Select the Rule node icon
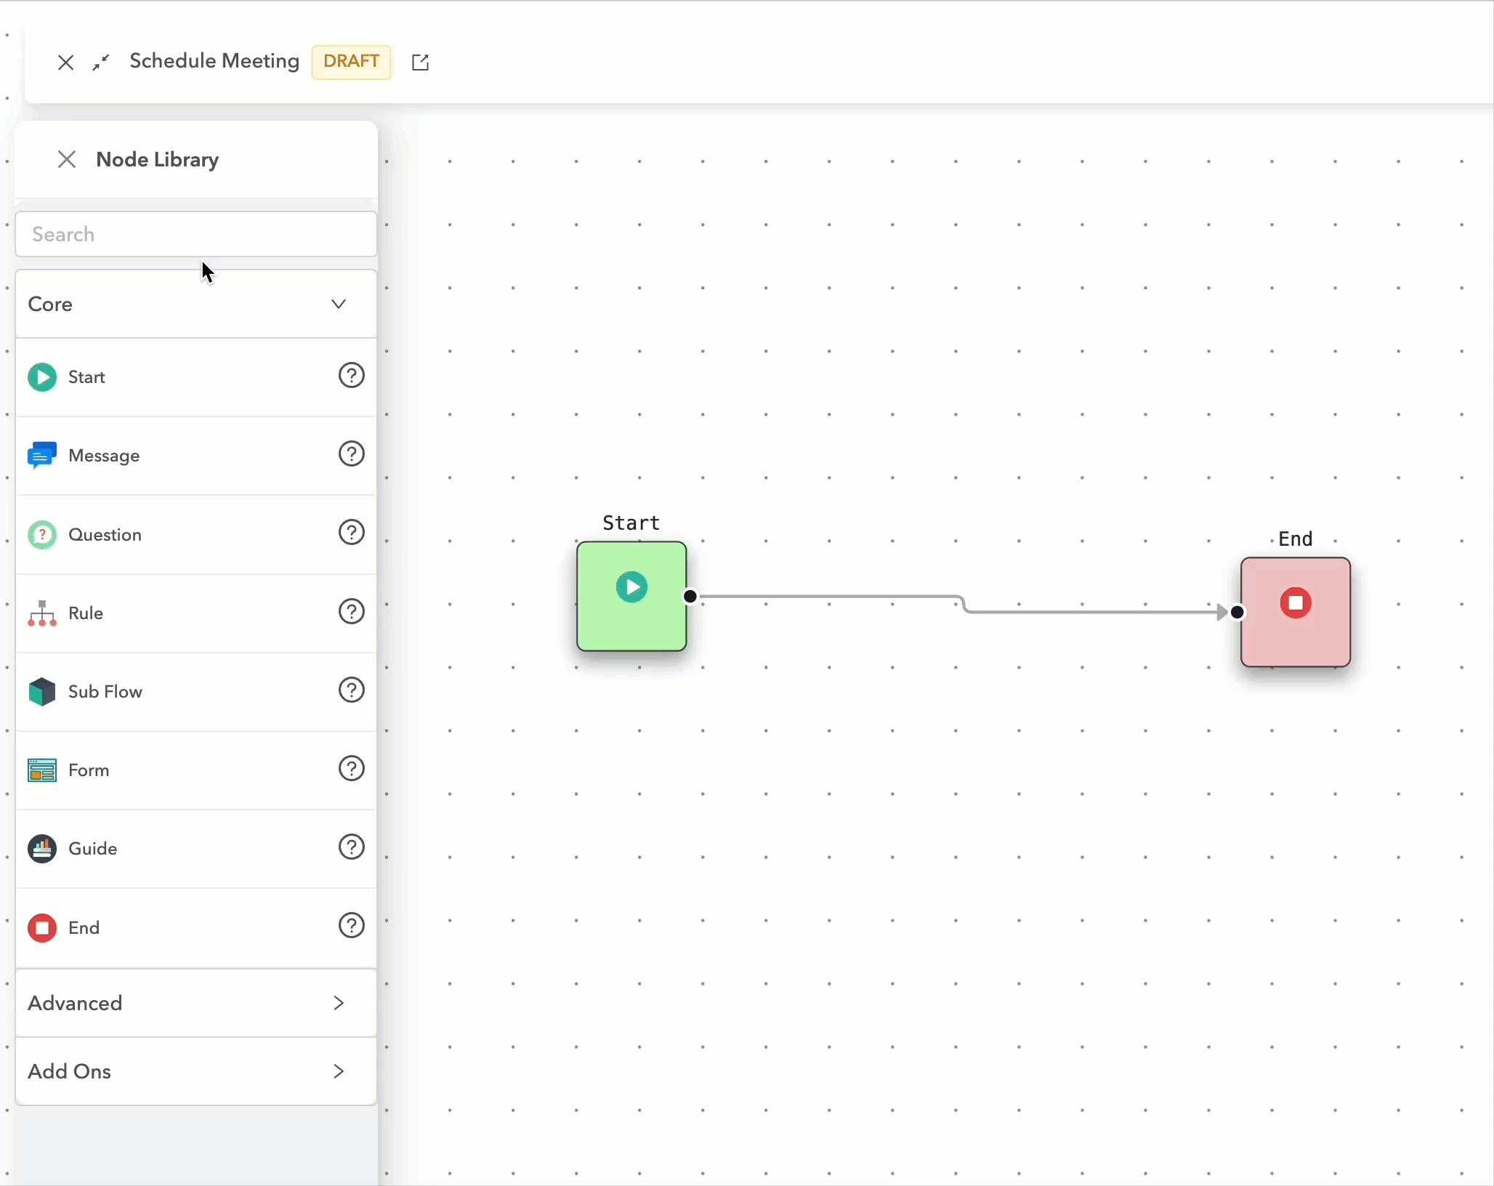The height and width of the screenshot is (1186, 1494). [x=42, y=613]
